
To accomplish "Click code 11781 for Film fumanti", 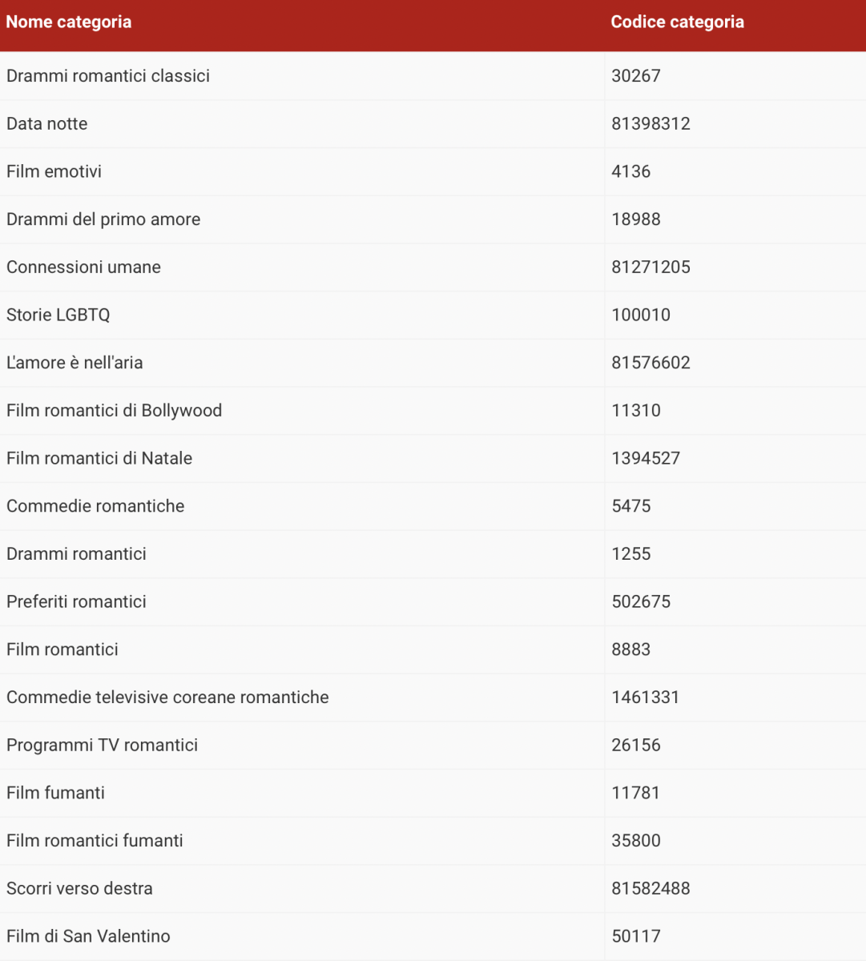I will [636, 793].
